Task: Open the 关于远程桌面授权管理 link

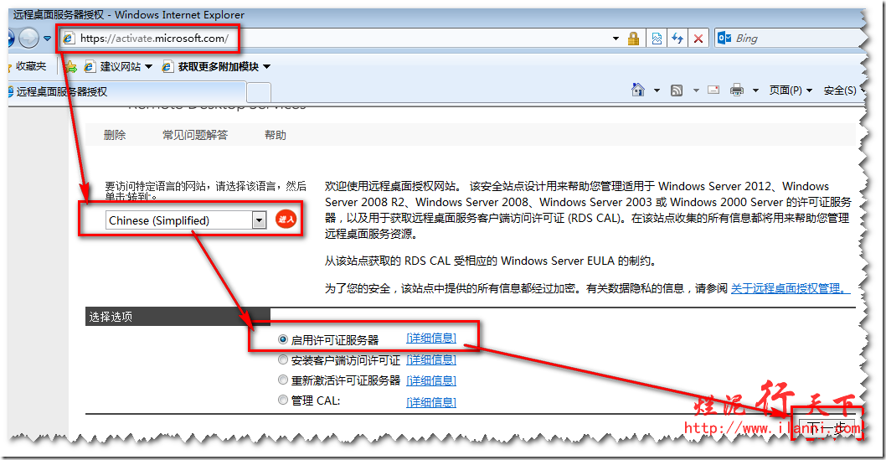Action: coord(790,288)
